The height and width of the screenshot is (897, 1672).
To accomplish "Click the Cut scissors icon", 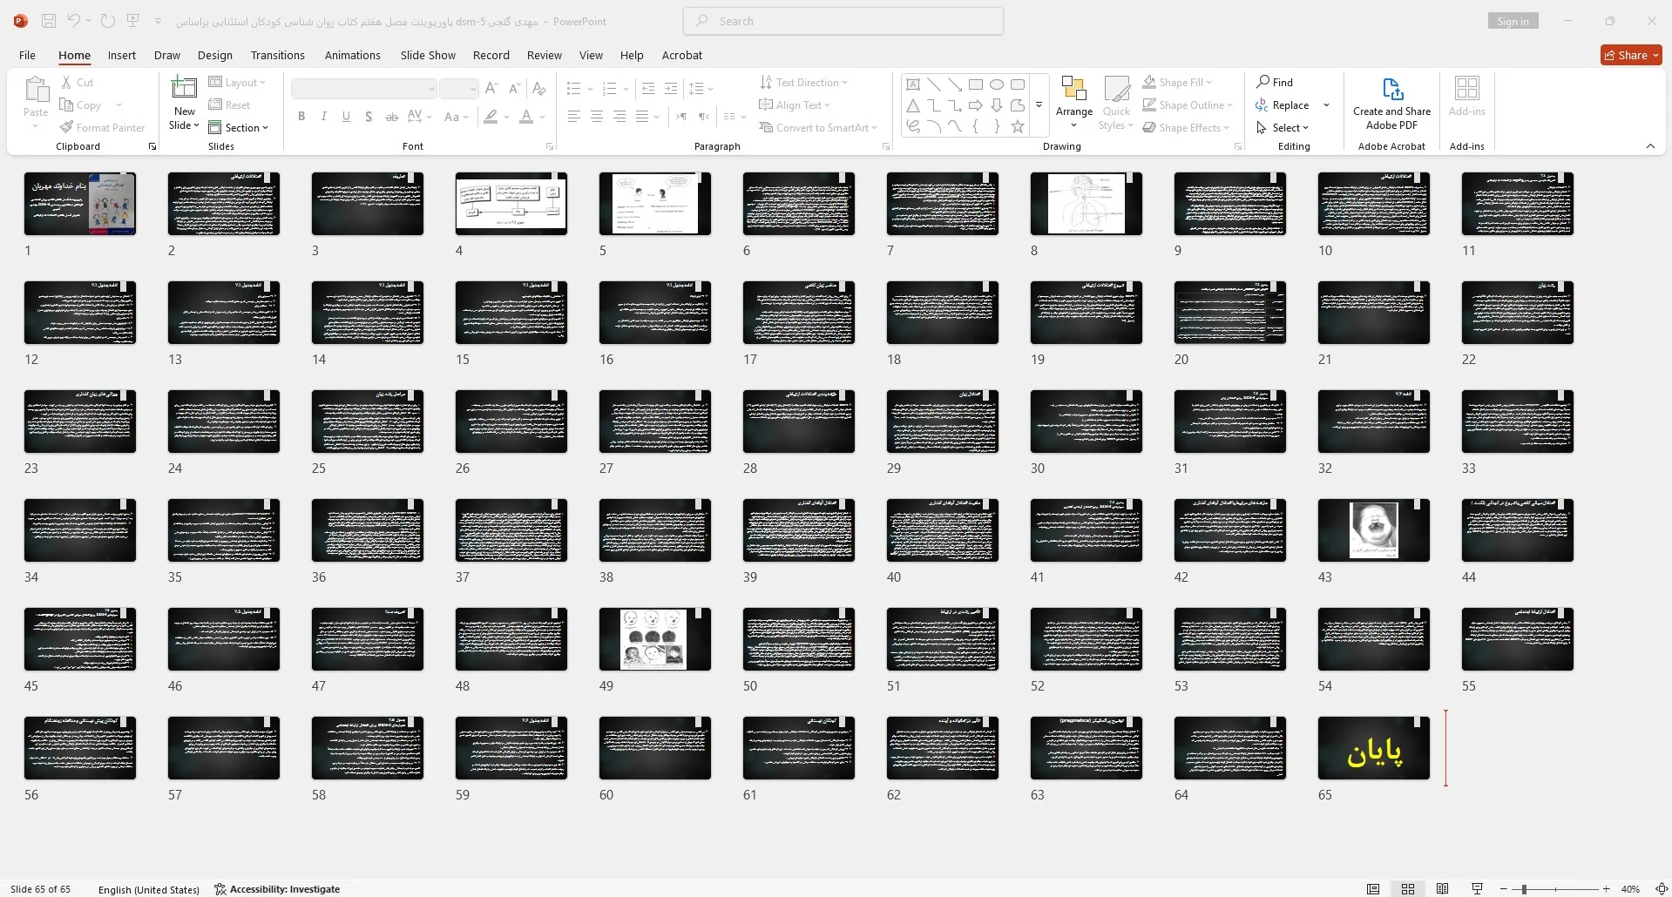I will coord(66,82).
